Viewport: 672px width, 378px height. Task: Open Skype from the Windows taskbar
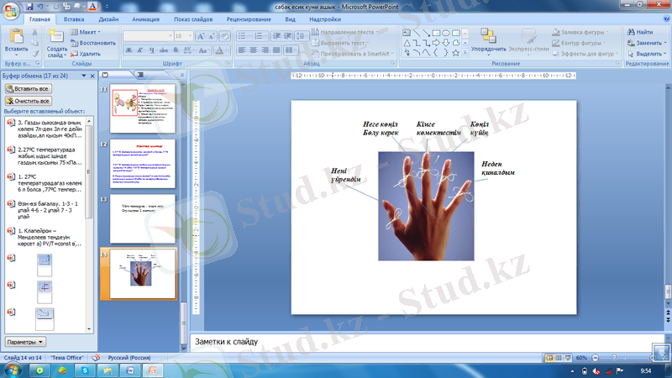tap(86, 370)
